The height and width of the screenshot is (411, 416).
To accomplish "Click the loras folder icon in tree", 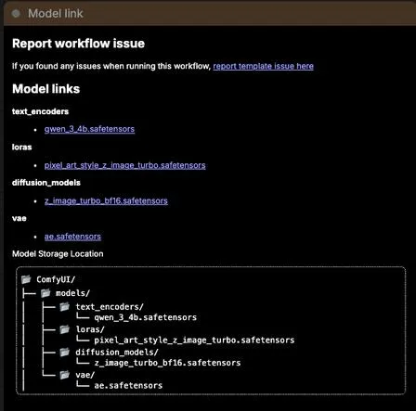I will 65,329.
